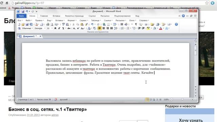Click the vertical scrollbar thumb in Word
Image resolution: width=217 pixels, height=122 pixels.
tap(195, 50)
